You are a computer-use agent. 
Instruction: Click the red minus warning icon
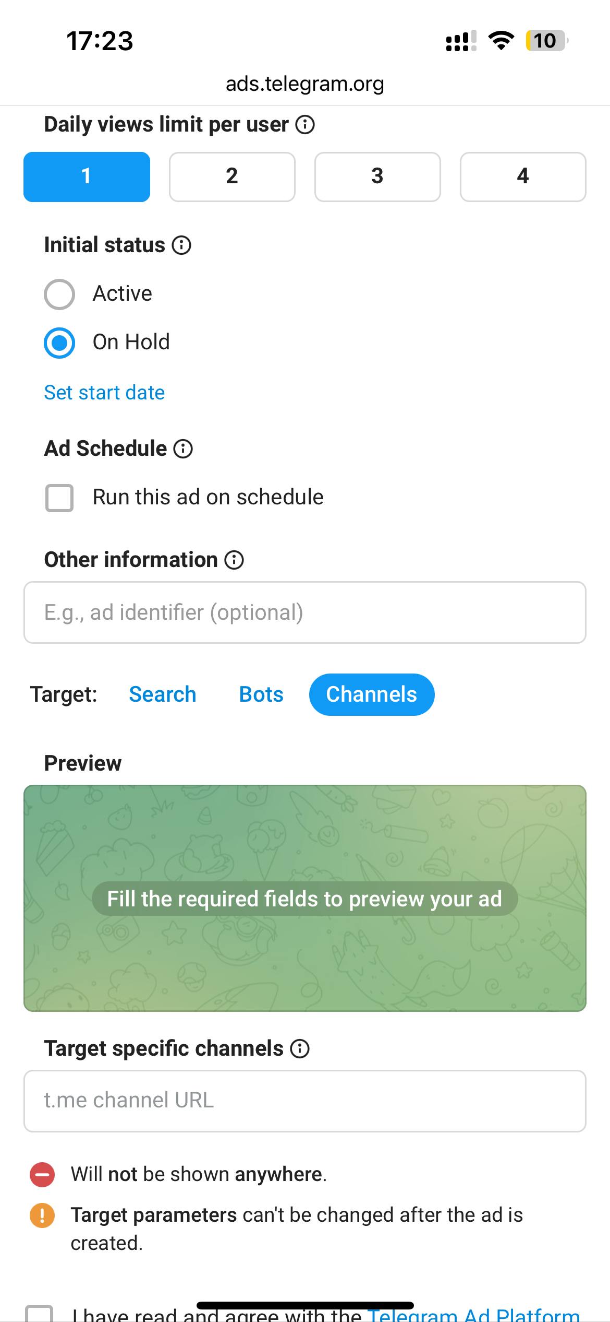tap(42, 1175)
